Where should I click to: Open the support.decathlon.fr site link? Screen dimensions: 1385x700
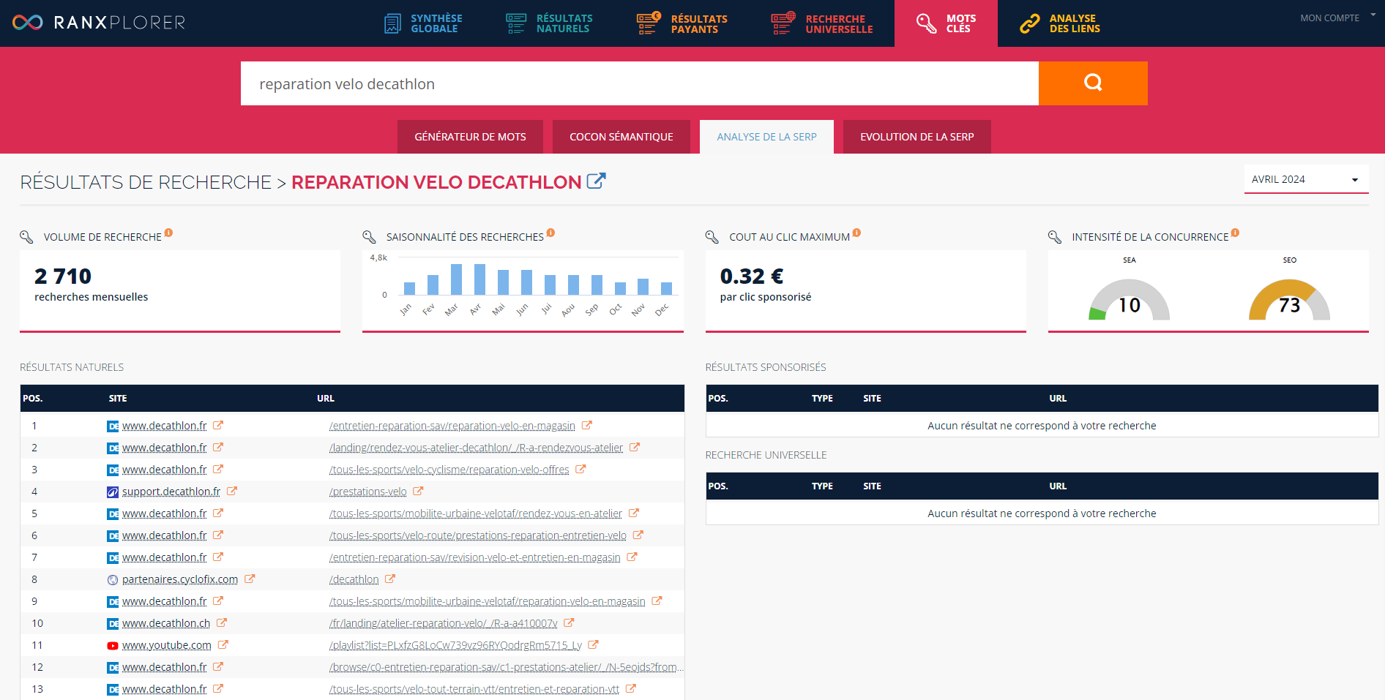[x=171, y=492]
